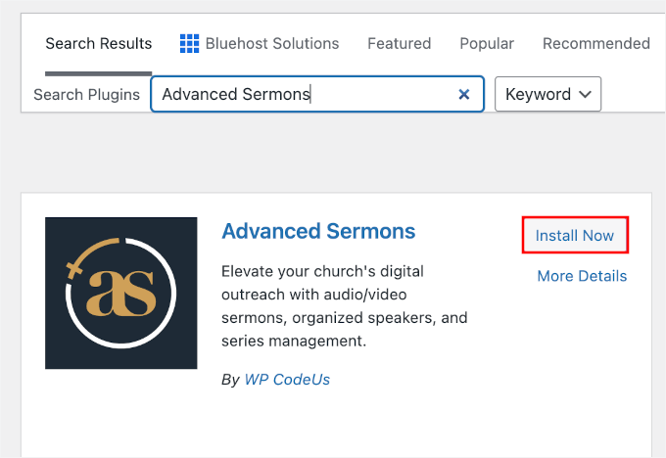The image size is (666, 458).
Task: Click the Search Plugins label
Action: coord(86,95)
